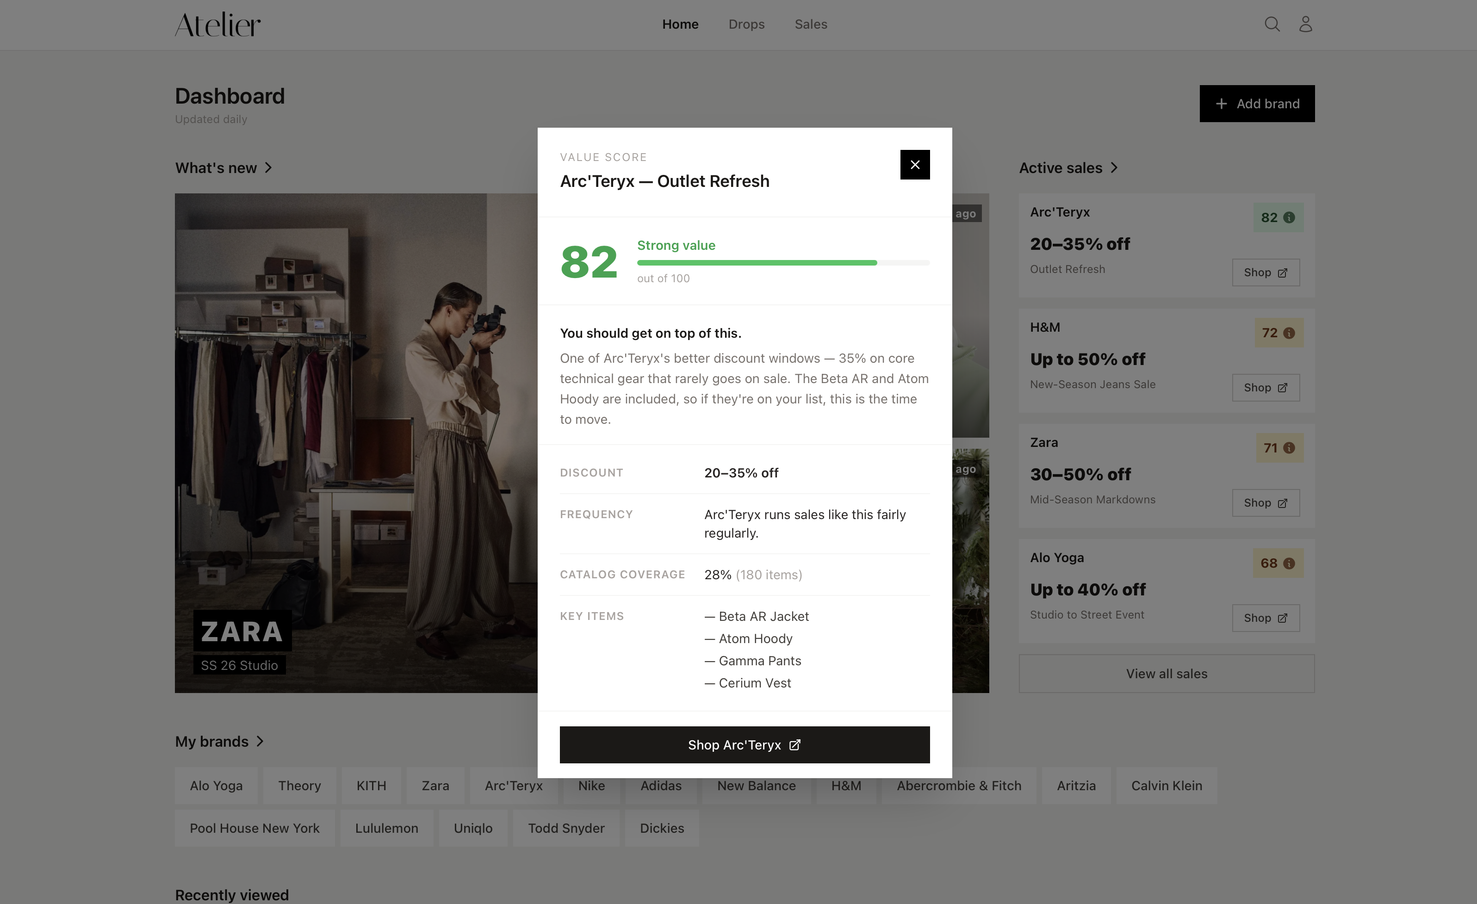Click the '28% (180 items)' coverage value
Viewport: 1477px width, 904px height.
(x=753, y=574)
